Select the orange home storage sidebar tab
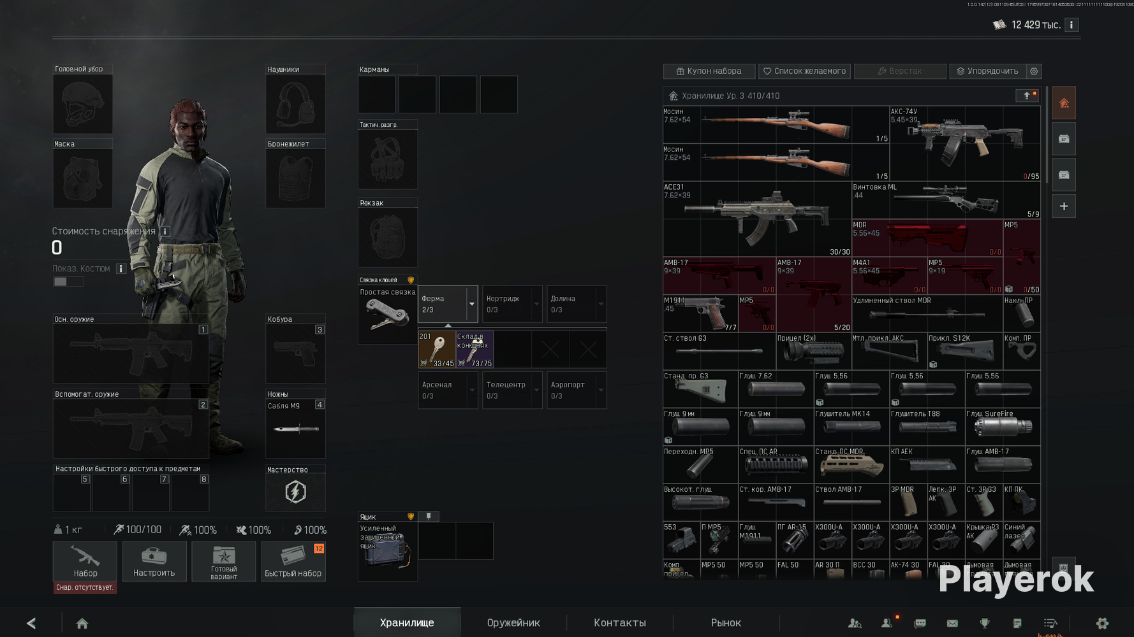Viewport: 1134px width, 637px height. click(1064, 103)
